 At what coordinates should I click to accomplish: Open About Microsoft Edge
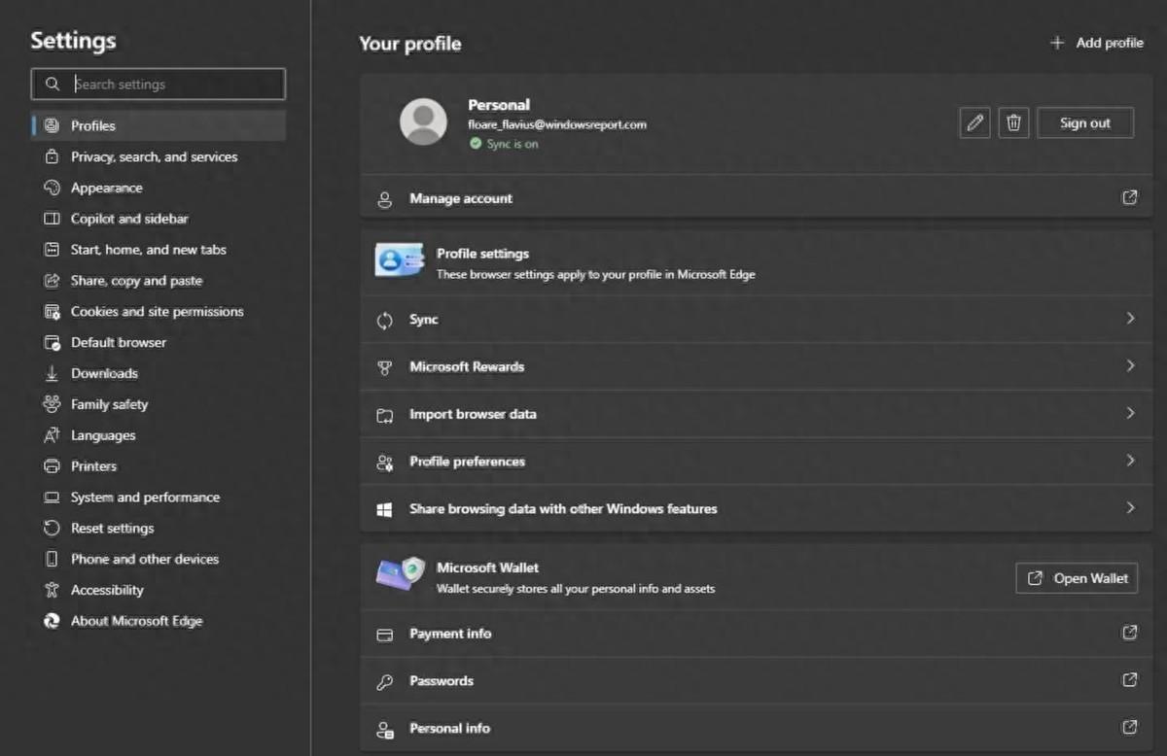point(159,621)
